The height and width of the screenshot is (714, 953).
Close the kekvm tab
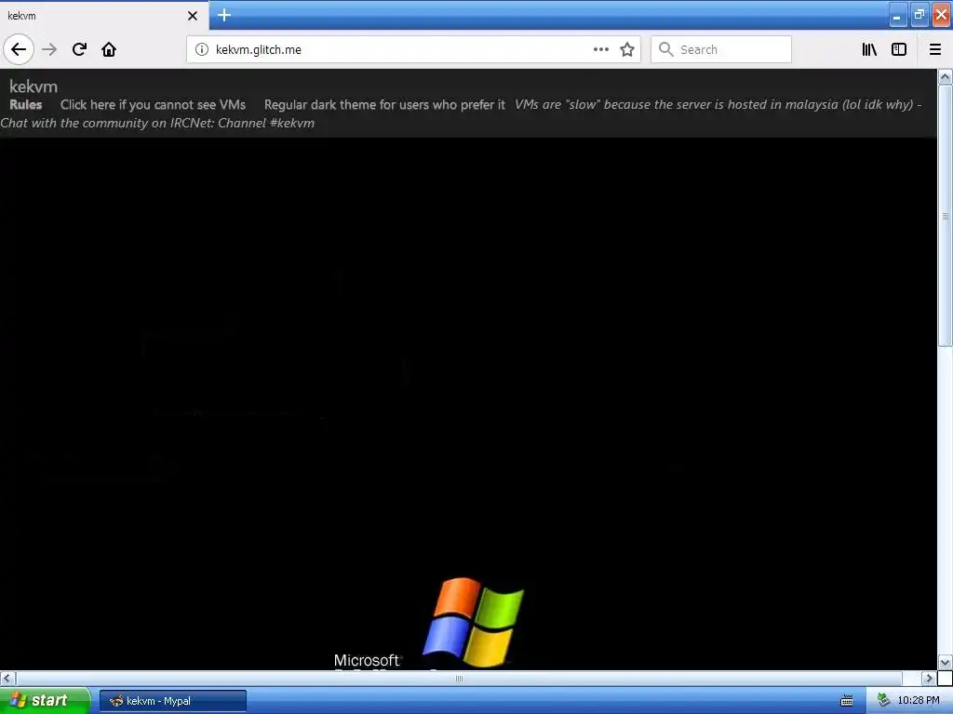tap(193, 16)
